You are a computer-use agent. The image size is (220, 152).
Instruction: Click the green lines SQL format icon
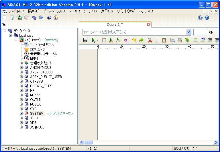tap(195, 40)
